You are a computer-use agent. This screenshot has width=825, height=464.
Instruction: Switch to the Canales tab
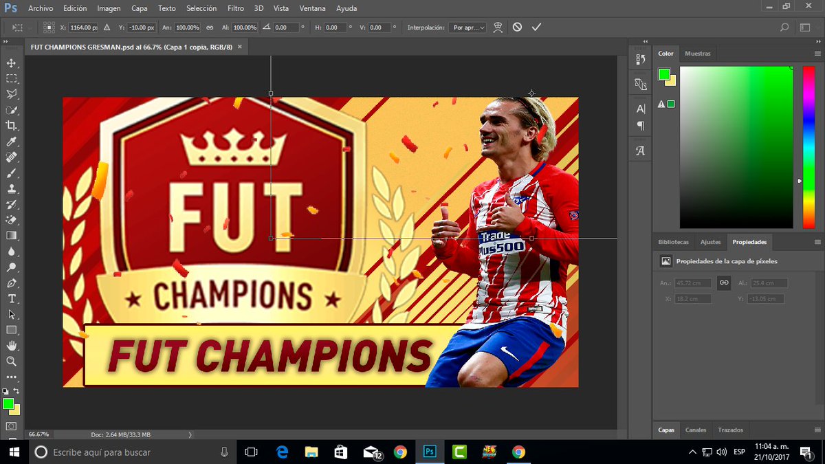pos(696,430)
